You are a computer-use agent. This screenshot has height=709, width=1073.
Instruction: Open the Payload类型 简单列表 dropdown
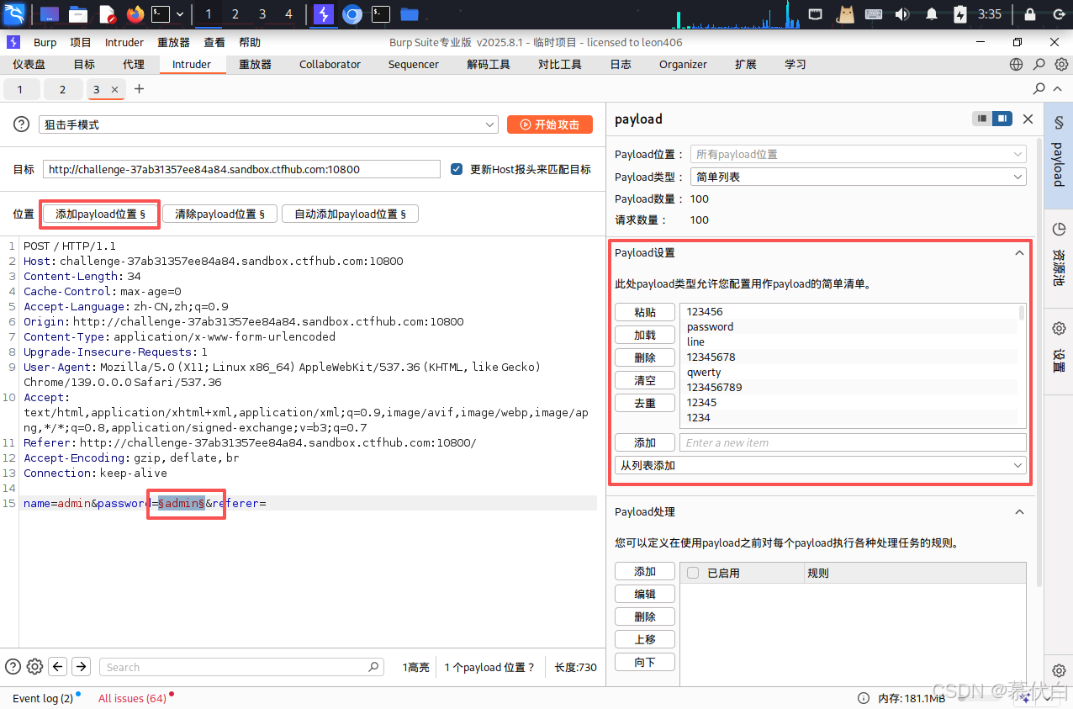(859, 177)
